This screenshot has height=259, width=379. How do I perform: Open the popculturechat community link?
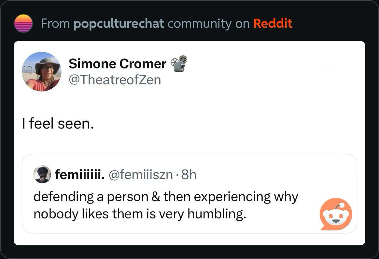119,23
